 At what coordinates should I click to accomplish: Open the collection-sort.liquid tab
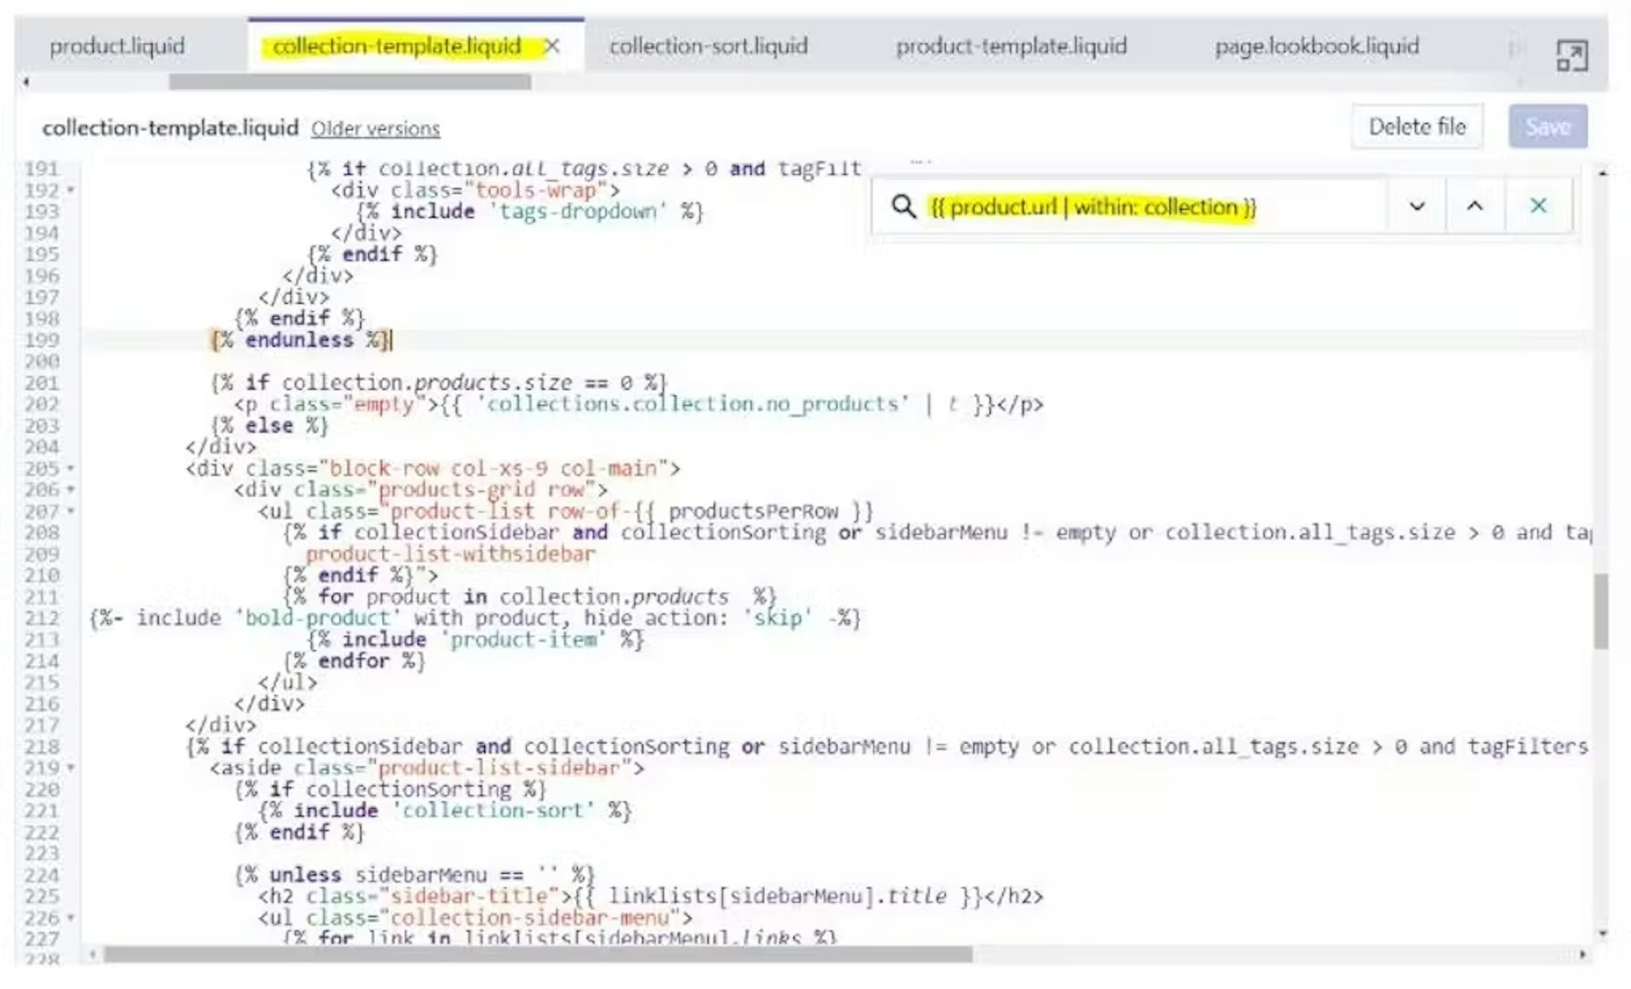click(x=708, y=46)
